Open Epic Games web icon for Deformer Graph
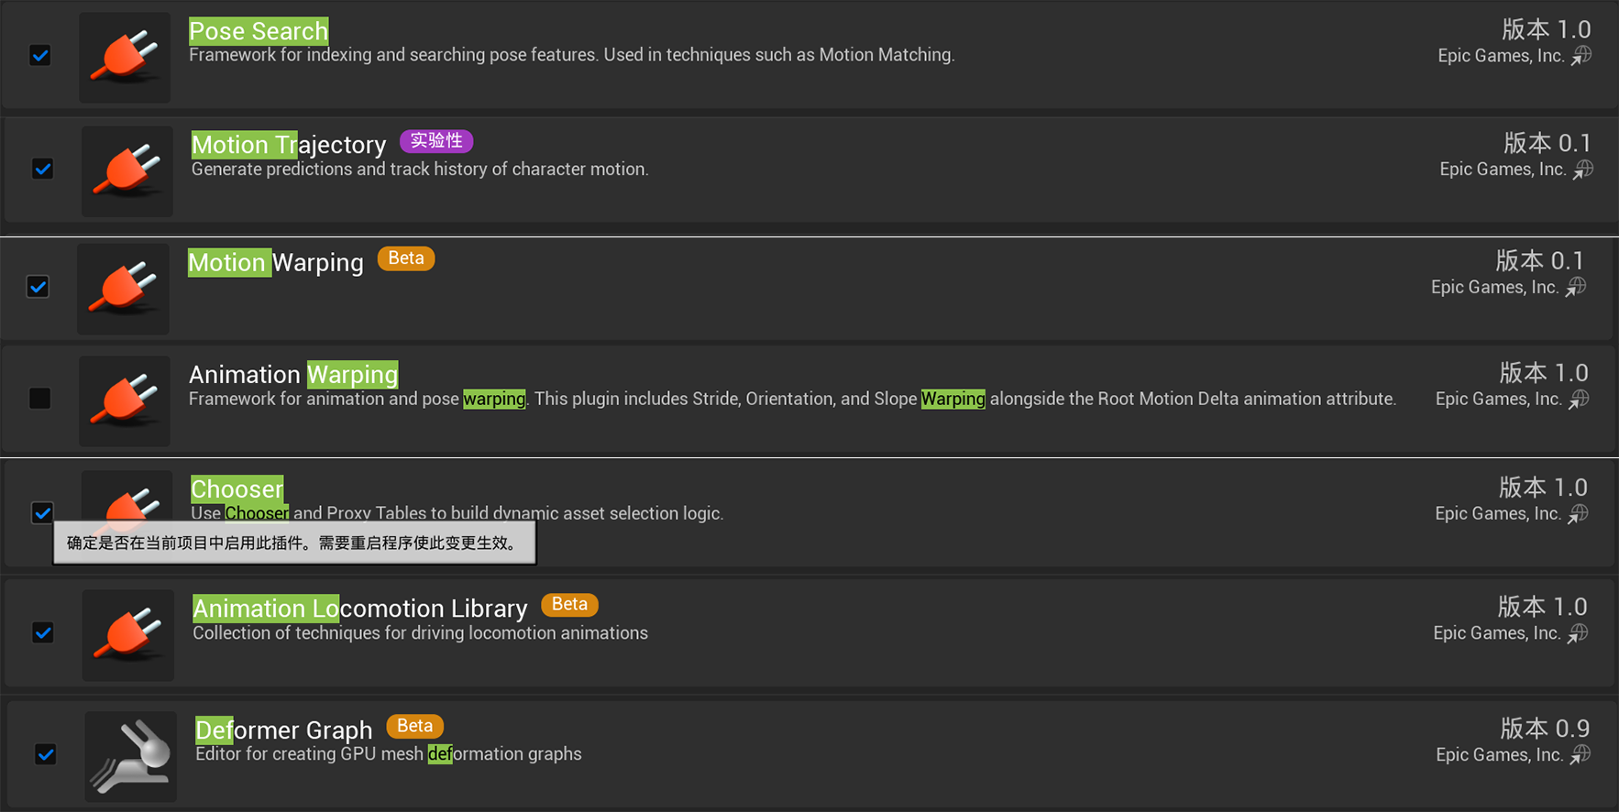 click(x=1580, y=755)
